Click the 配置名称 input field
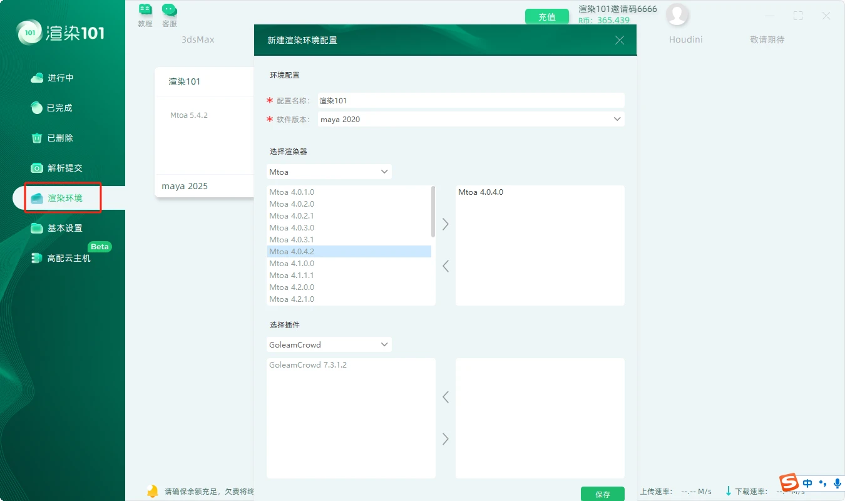The height and width of the screenshot is (501, 845). point(471,100)
